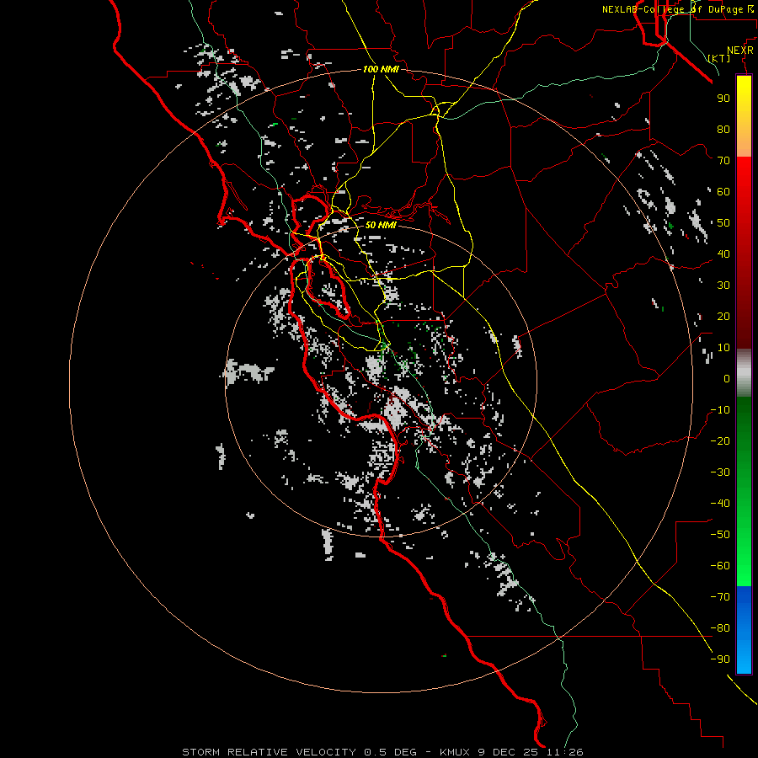Click the "-10" scale value
Image resolution: width=758 pixels, height=758 pixels.
click(x=720, y=410)
